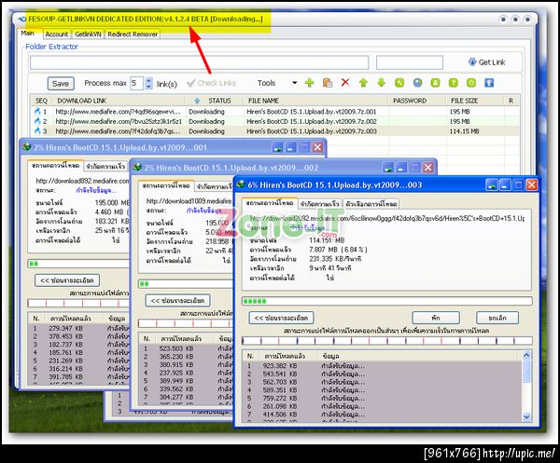Viewport: 560px width, 463px height.
Task: Click the IDM globe icon in ...002 title bar
Action: [137, 167]
